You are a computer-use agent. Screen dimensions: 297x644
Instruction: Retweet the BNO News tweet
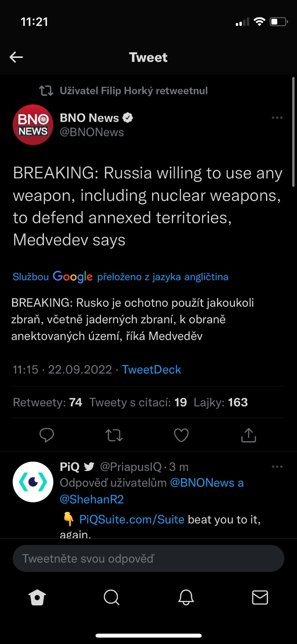pyautogui.click(x=114, y=435)
